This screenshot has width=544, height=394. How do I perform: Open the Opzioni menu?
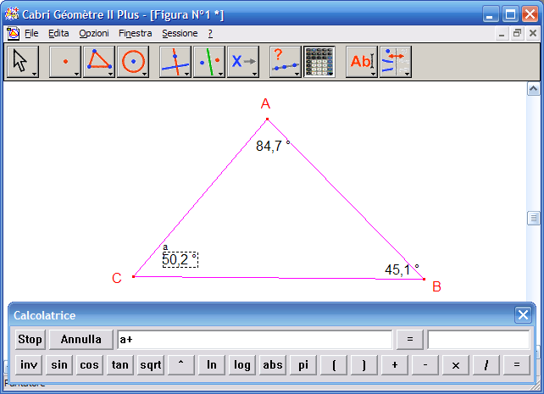pos(94,33)
